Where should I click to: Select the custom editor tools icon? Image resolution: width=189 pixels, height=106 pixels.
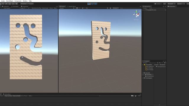(x=17, y=4)
